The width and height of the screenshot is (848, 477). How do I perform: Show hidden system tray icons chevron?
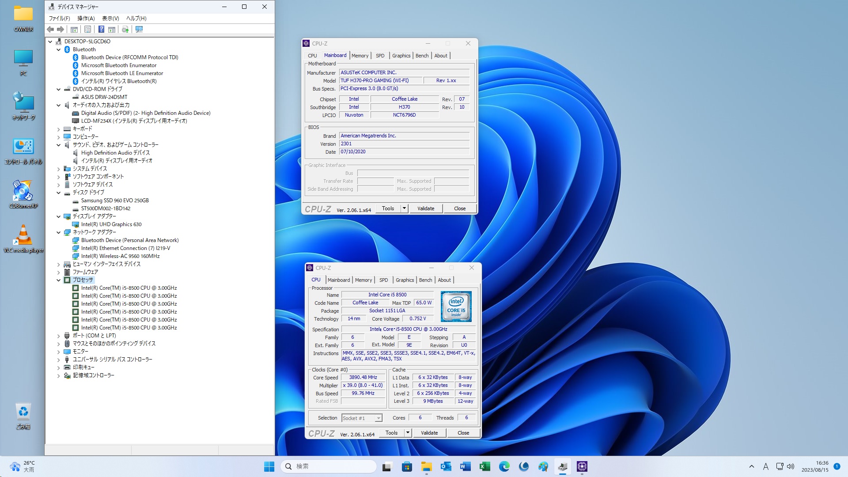pos(751,466)
